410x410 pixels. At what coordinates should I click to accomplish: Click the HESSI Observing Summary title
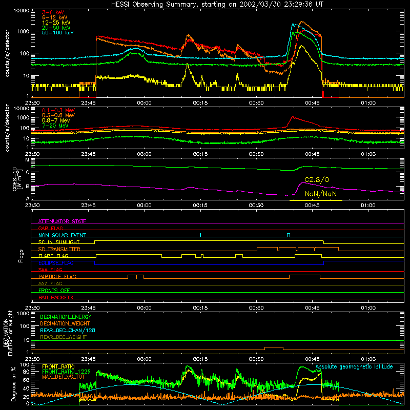tap(217, 5)
